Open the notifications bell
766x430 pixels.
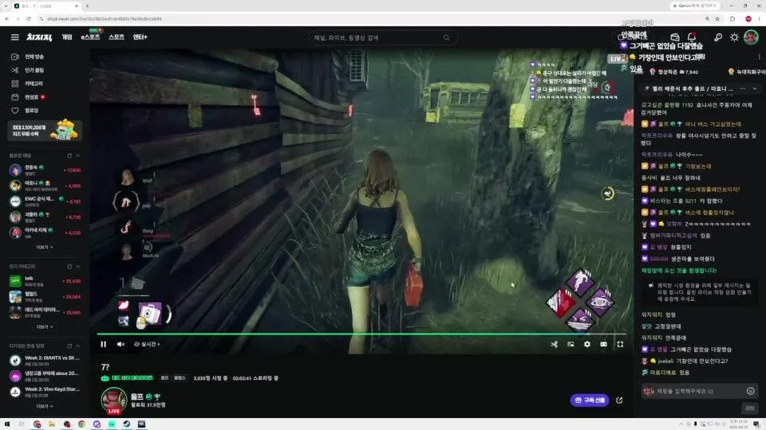click(x=692, y=37)
